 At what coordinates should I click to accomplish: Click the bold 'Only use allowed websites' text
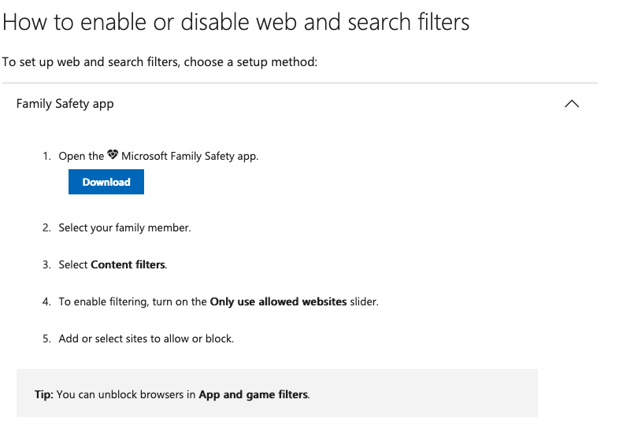(278, 301)
